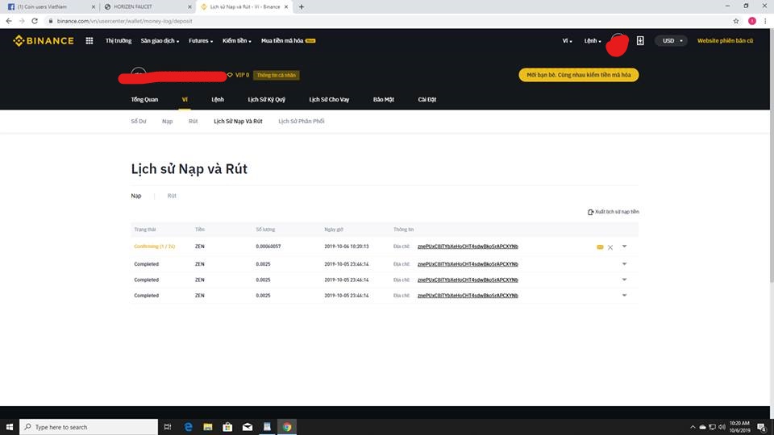Reload the page with refresh icon

pos(35,21)
